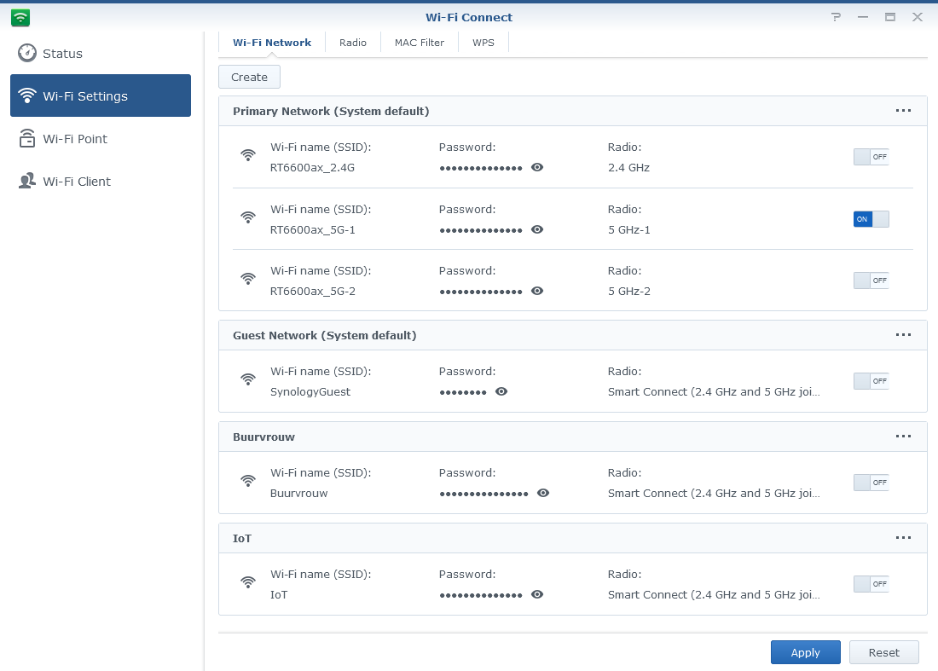938x671 pixels.
Task: Open Wi-Fi Point section
Action: 75,139
